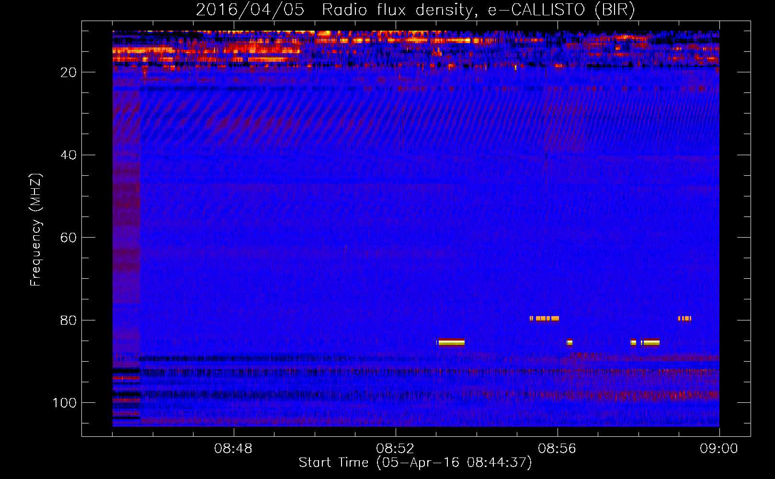This screenshot has height=479, width=775.
Task: Click the 80 frequency tick label
Action: tap(69, 320)
